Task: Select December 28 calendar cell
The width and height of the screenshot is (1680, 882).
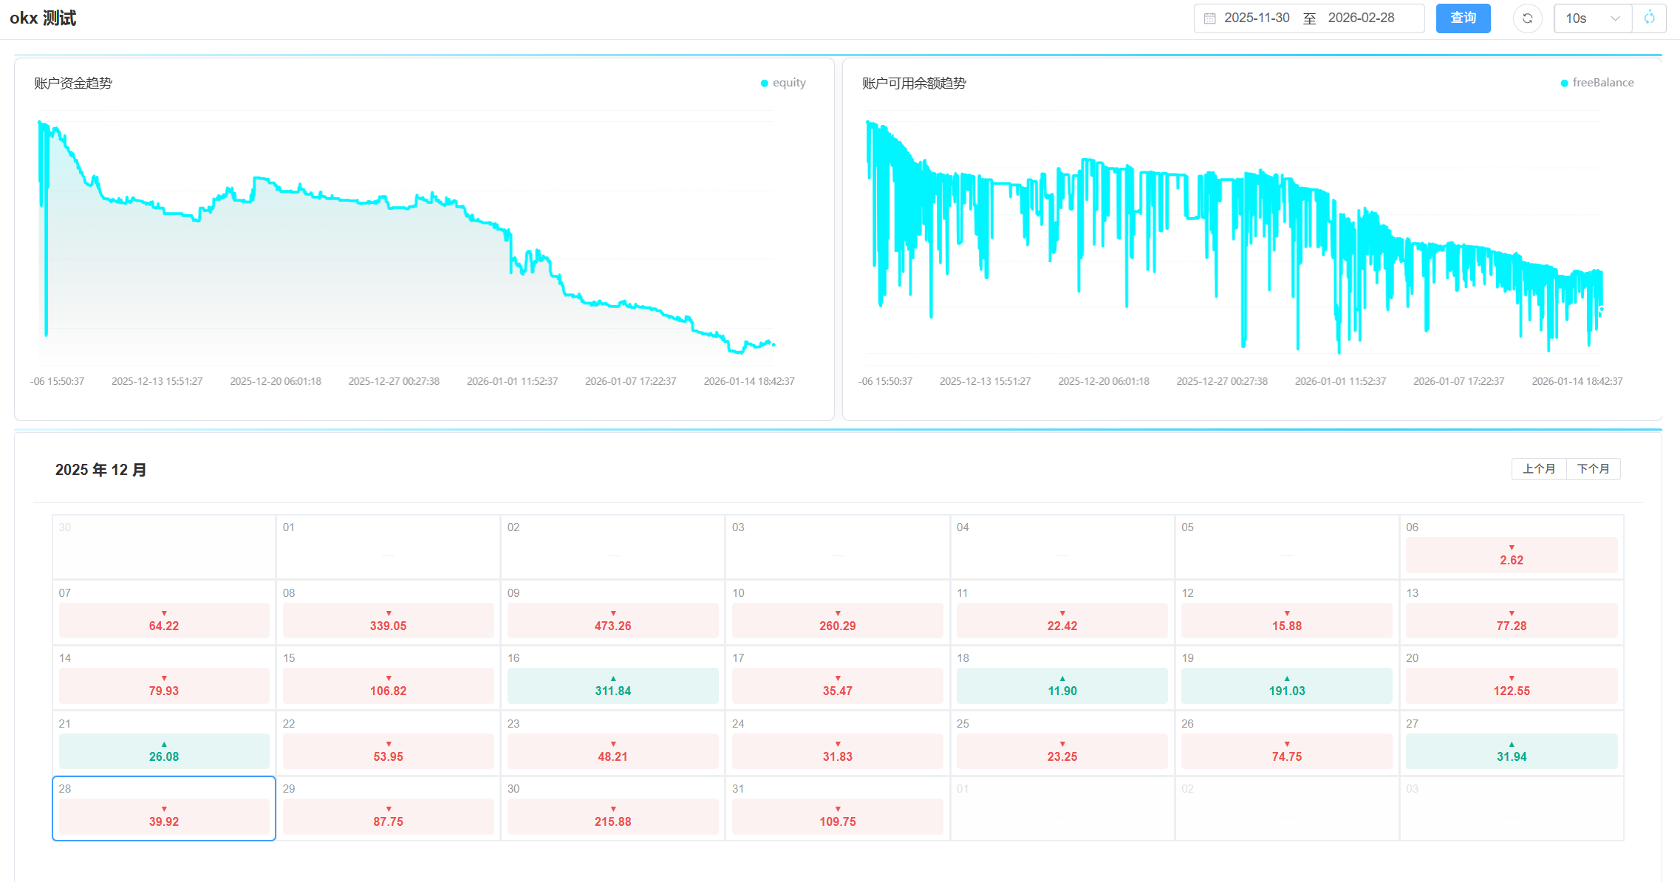Action: tap(164, 808)
